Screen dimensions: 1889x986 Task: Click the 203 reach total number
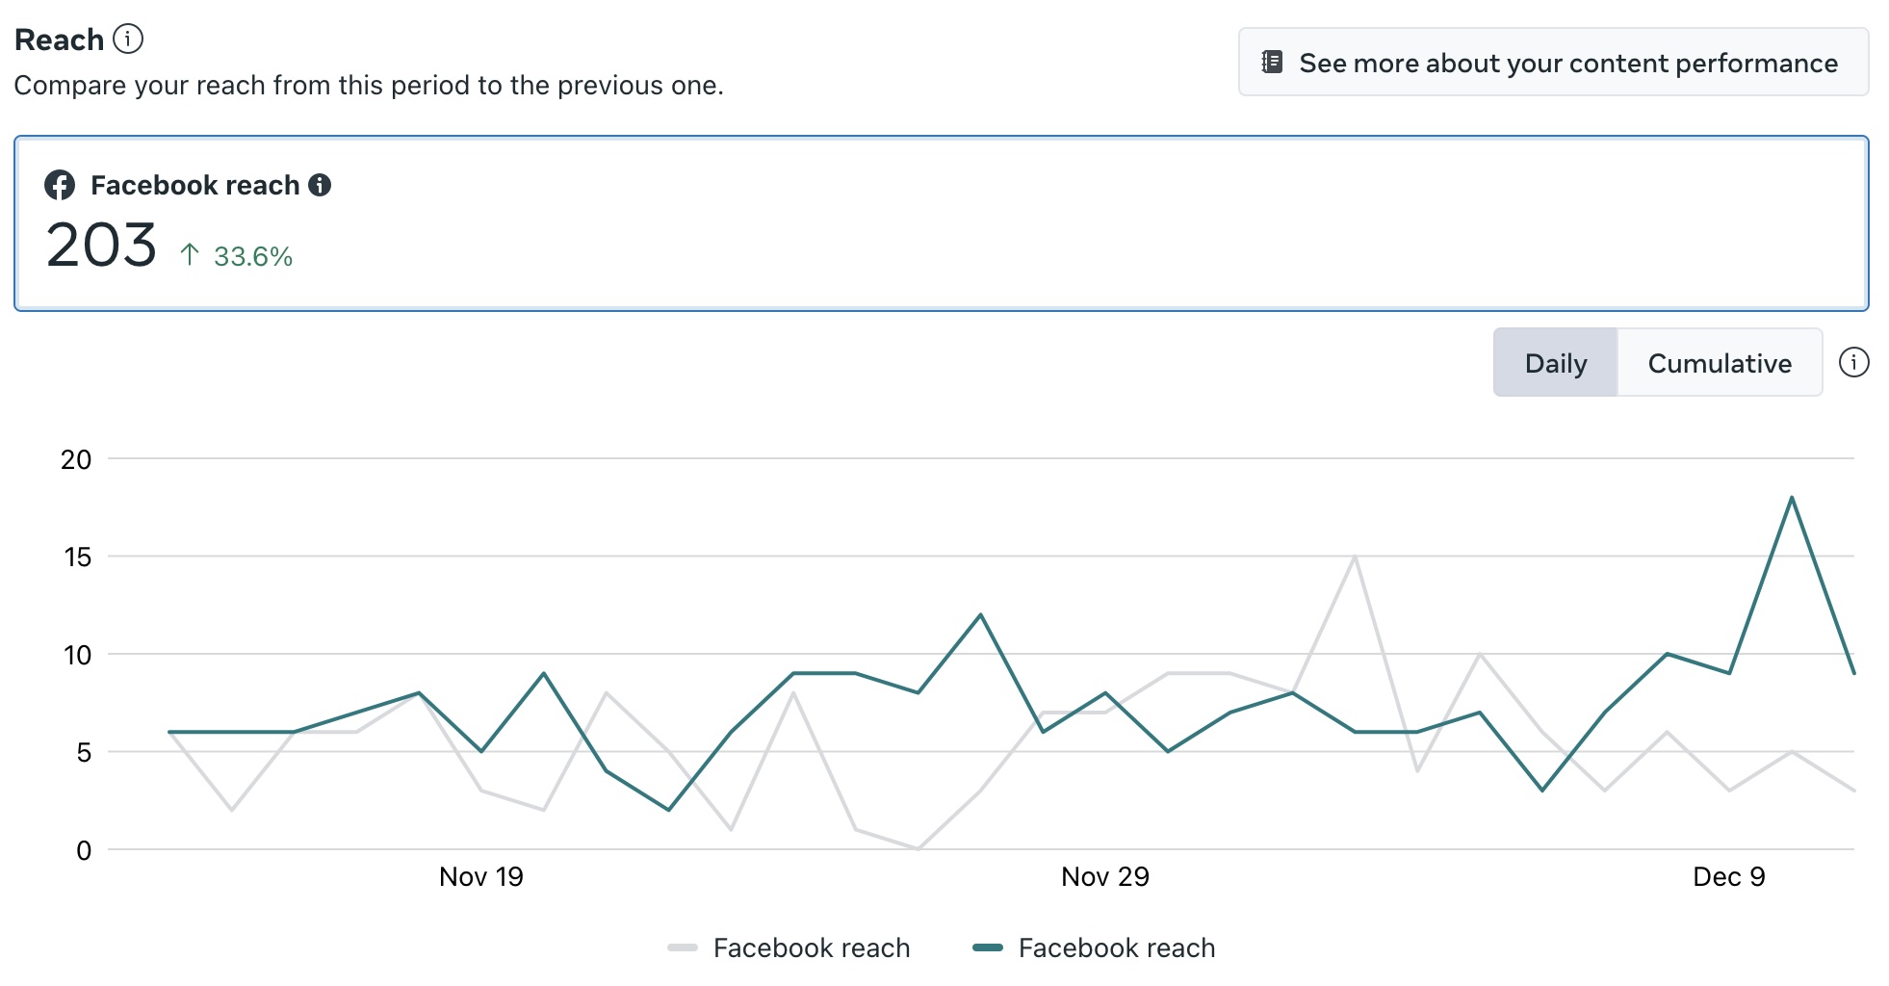tap(101, 246)
